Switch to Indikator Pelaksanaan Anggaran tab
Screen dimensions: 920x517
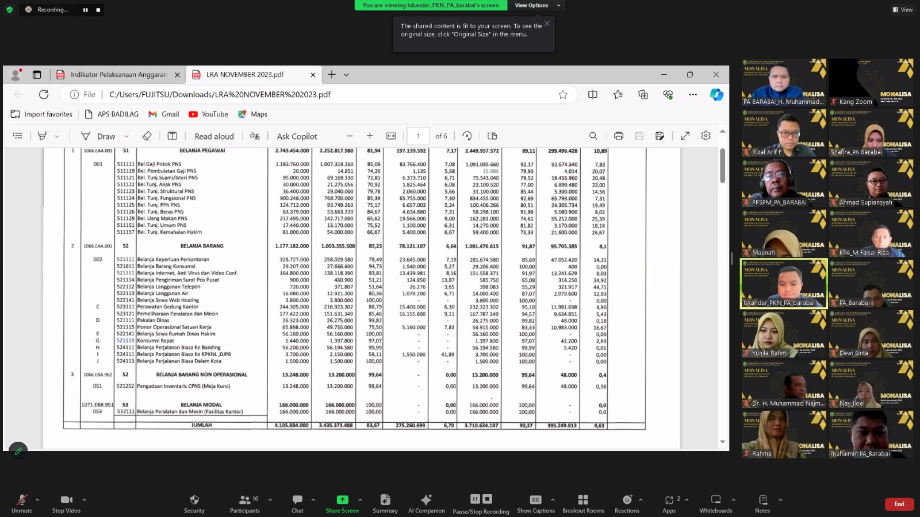coord(118,75)
